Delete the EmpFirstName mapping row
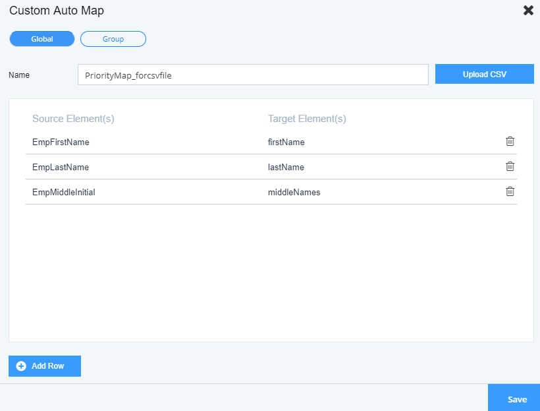Screen dimensions: 540x411 (x=510, y=141)
